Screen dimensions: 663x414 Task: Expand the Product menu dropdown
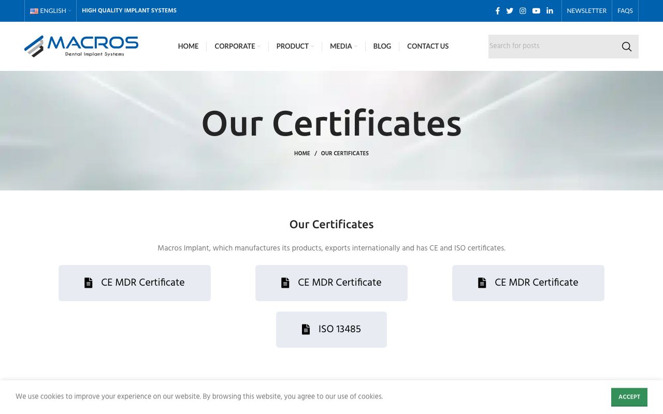[295, 46]
